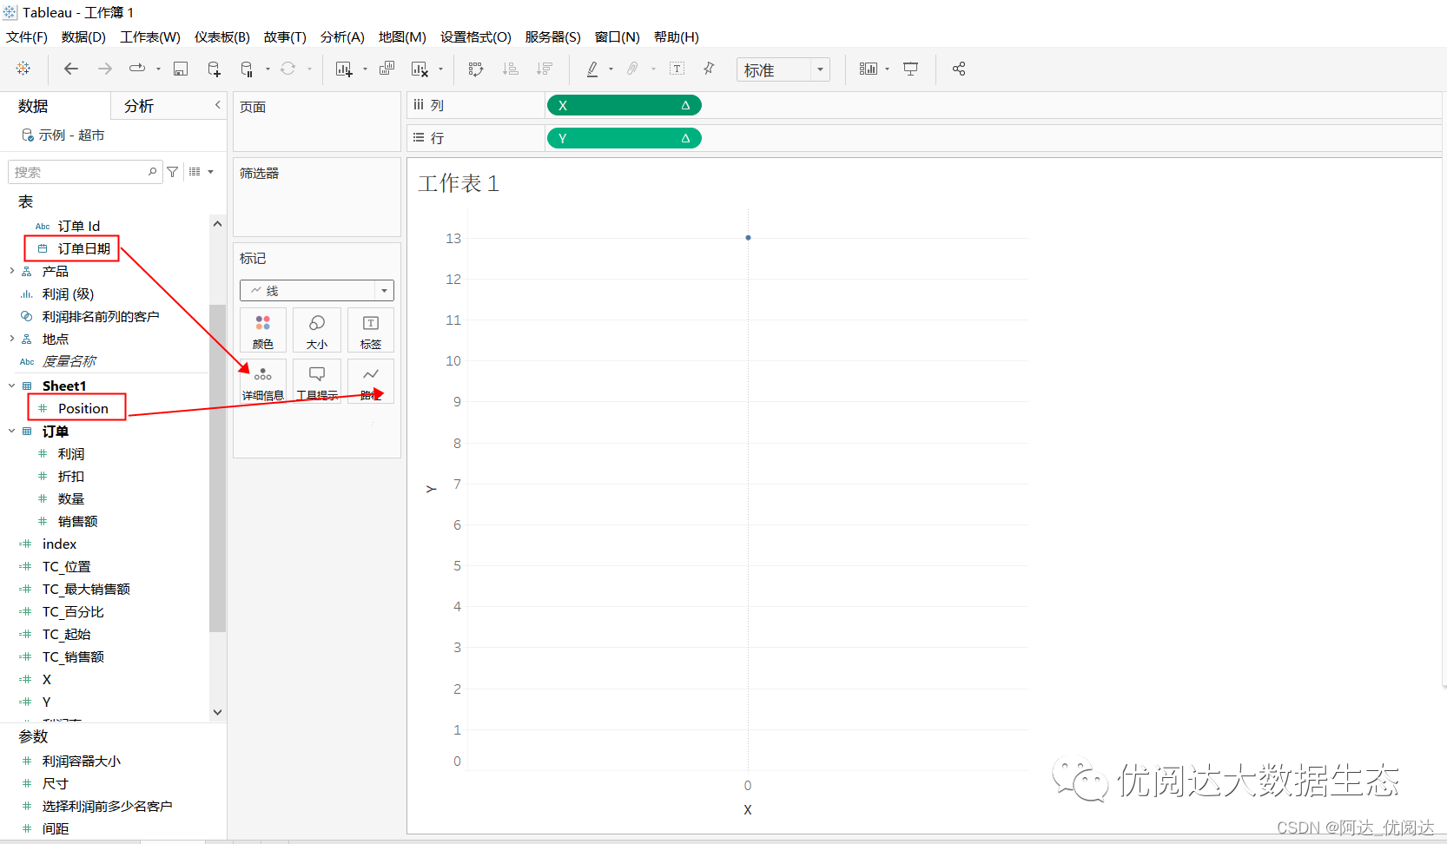Click the pause auto updates icon
This screenshot has width=1447, height=844.
coord(248,69)
